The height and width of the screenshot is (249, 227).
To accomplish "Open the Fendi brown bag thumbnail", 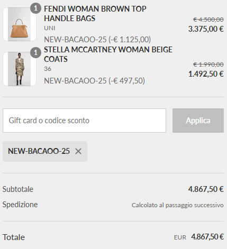I will [20, 24].
